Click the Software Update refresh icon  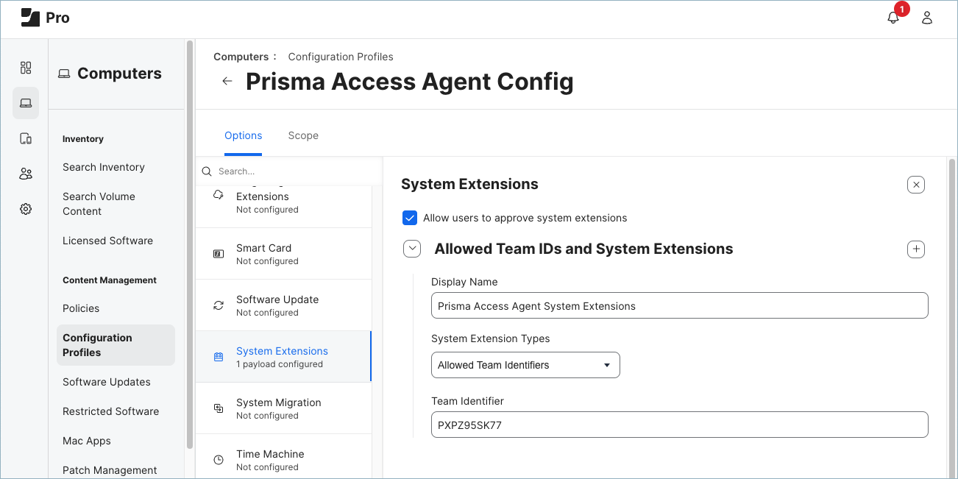pyautogui.click(x=218, y=305)
